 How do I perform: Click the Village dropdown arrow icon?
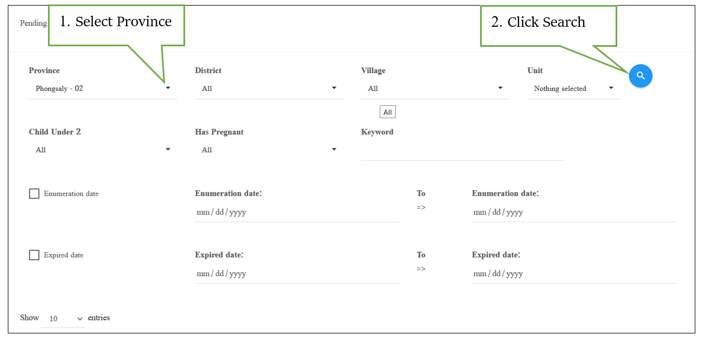point(500,88)
